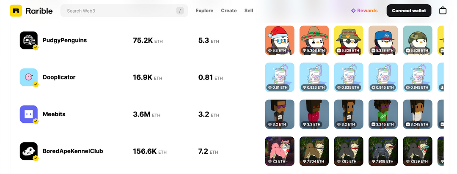457x174 pixels.
Task: Open the shopping bag cart icon
Action: coord(443,11)
